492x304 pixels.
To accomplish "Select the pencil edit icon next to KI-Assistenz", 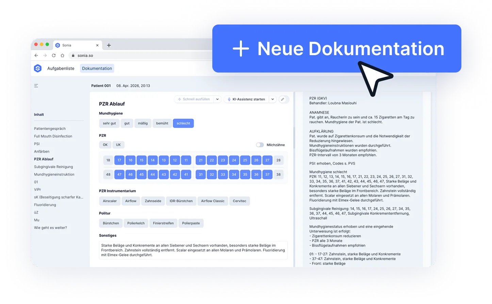I will [x=283, y=99].
